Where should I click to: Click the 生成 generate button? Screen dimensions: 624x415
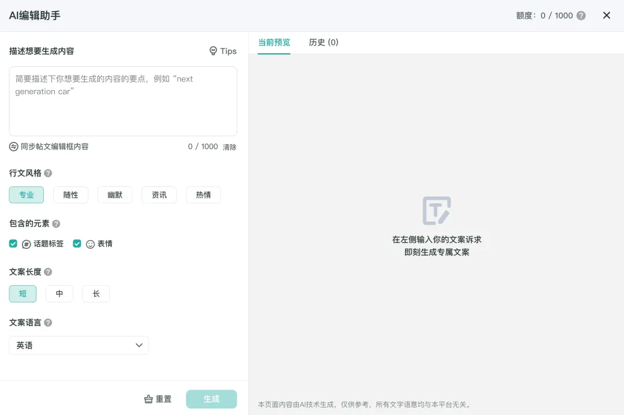[x=211, y=399]
